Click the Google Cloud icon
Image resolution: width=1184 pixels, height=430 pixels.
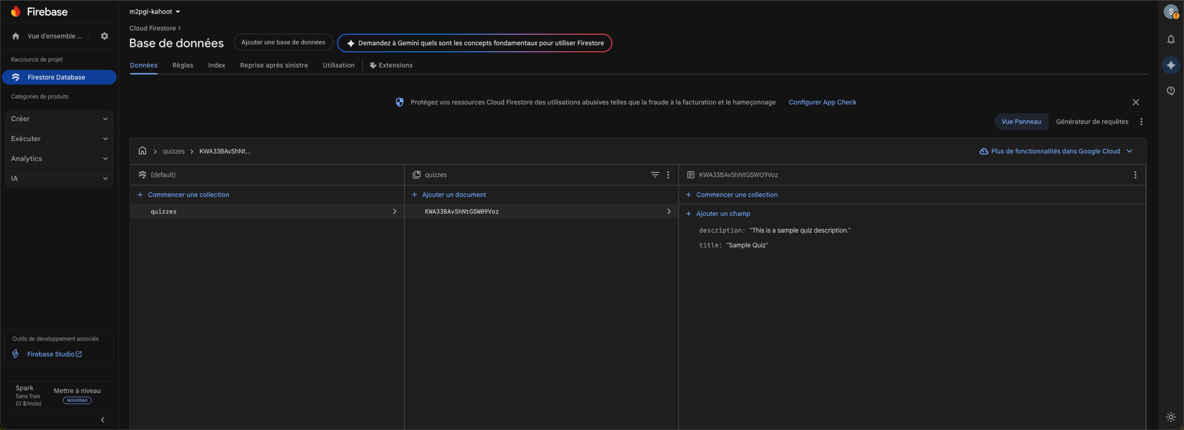984,151
